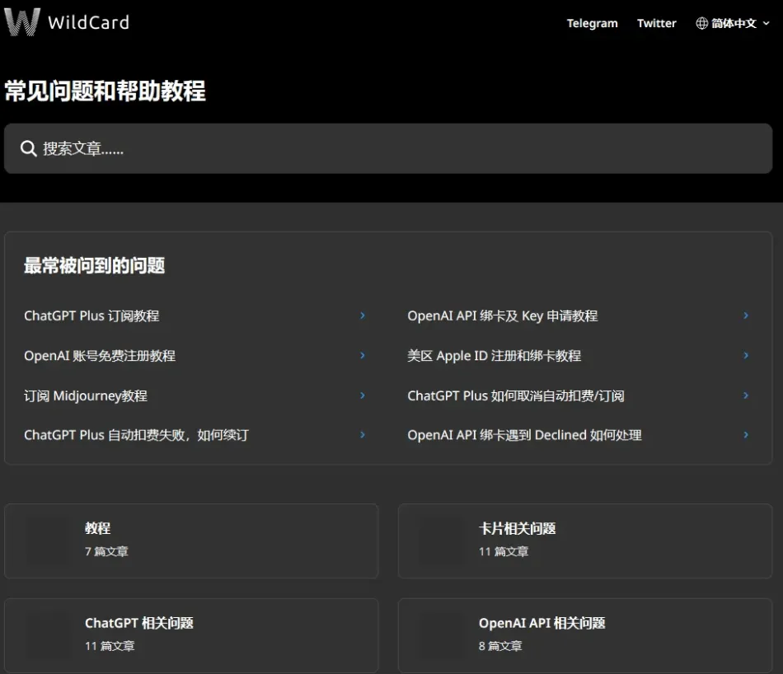Image resolution: width=783 pixels, height=674 pixels.
Task: Open ChatGPT Plus 自动扣费失败，如何续订 article
Action: click(x=136, y=435)
